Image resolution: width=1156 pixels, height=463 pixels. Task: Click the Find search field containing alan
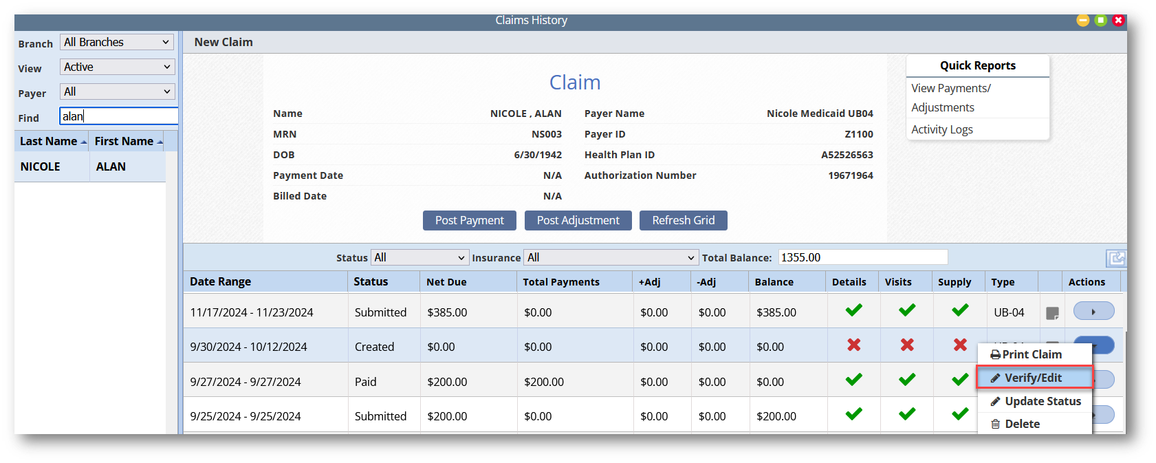tap(118, 116)
